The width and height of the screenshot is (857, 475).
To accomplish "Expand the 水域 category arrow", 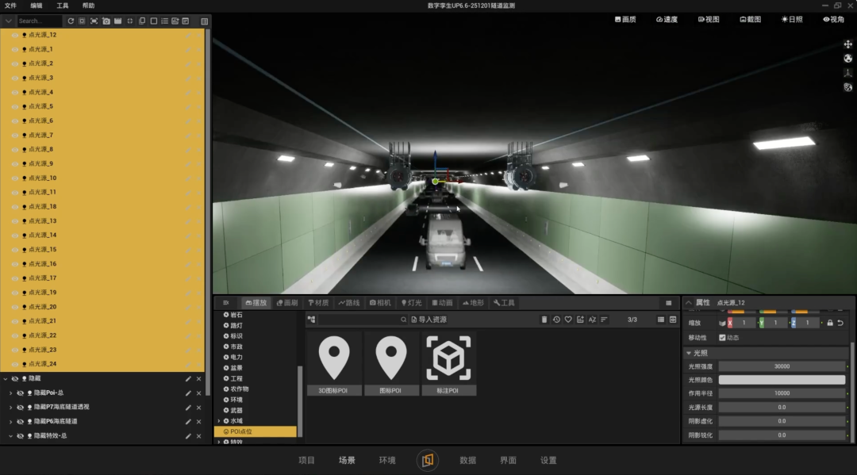I will click(x=219, y=421).
